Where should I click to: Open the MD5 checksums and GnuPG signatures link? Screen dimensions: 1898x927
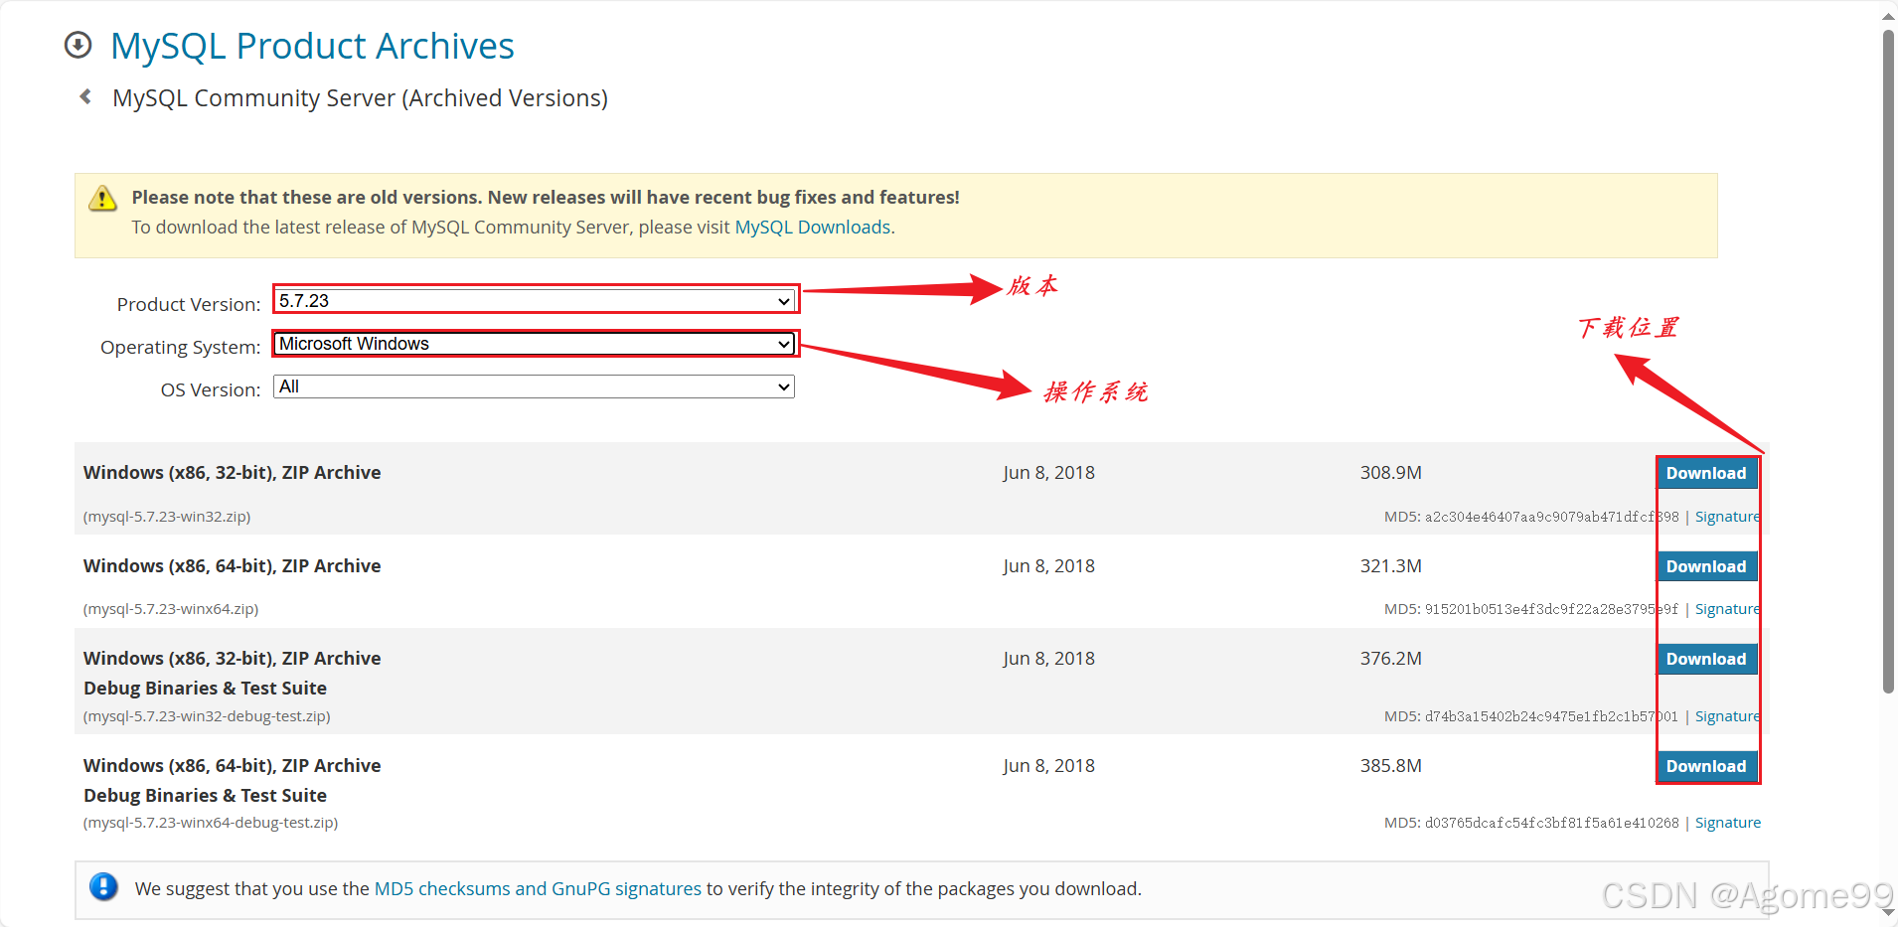click(x=537, y=888)
